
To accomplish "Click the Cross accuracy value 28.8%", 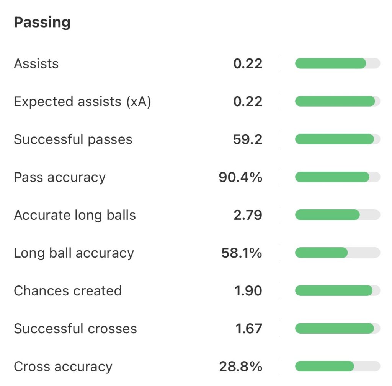I will click(240, 366).
